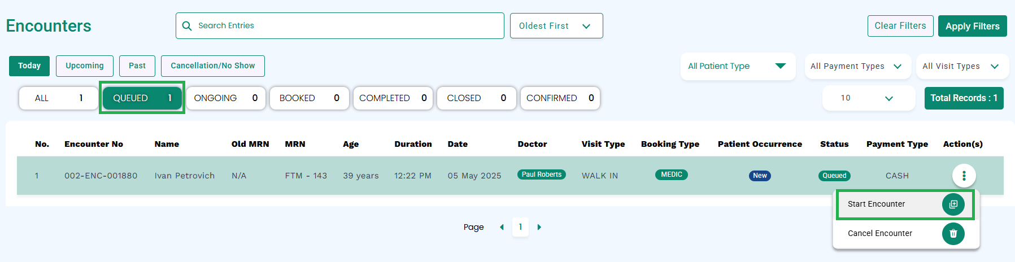
Task: Go to next page arrow
Action: [539, 227]
